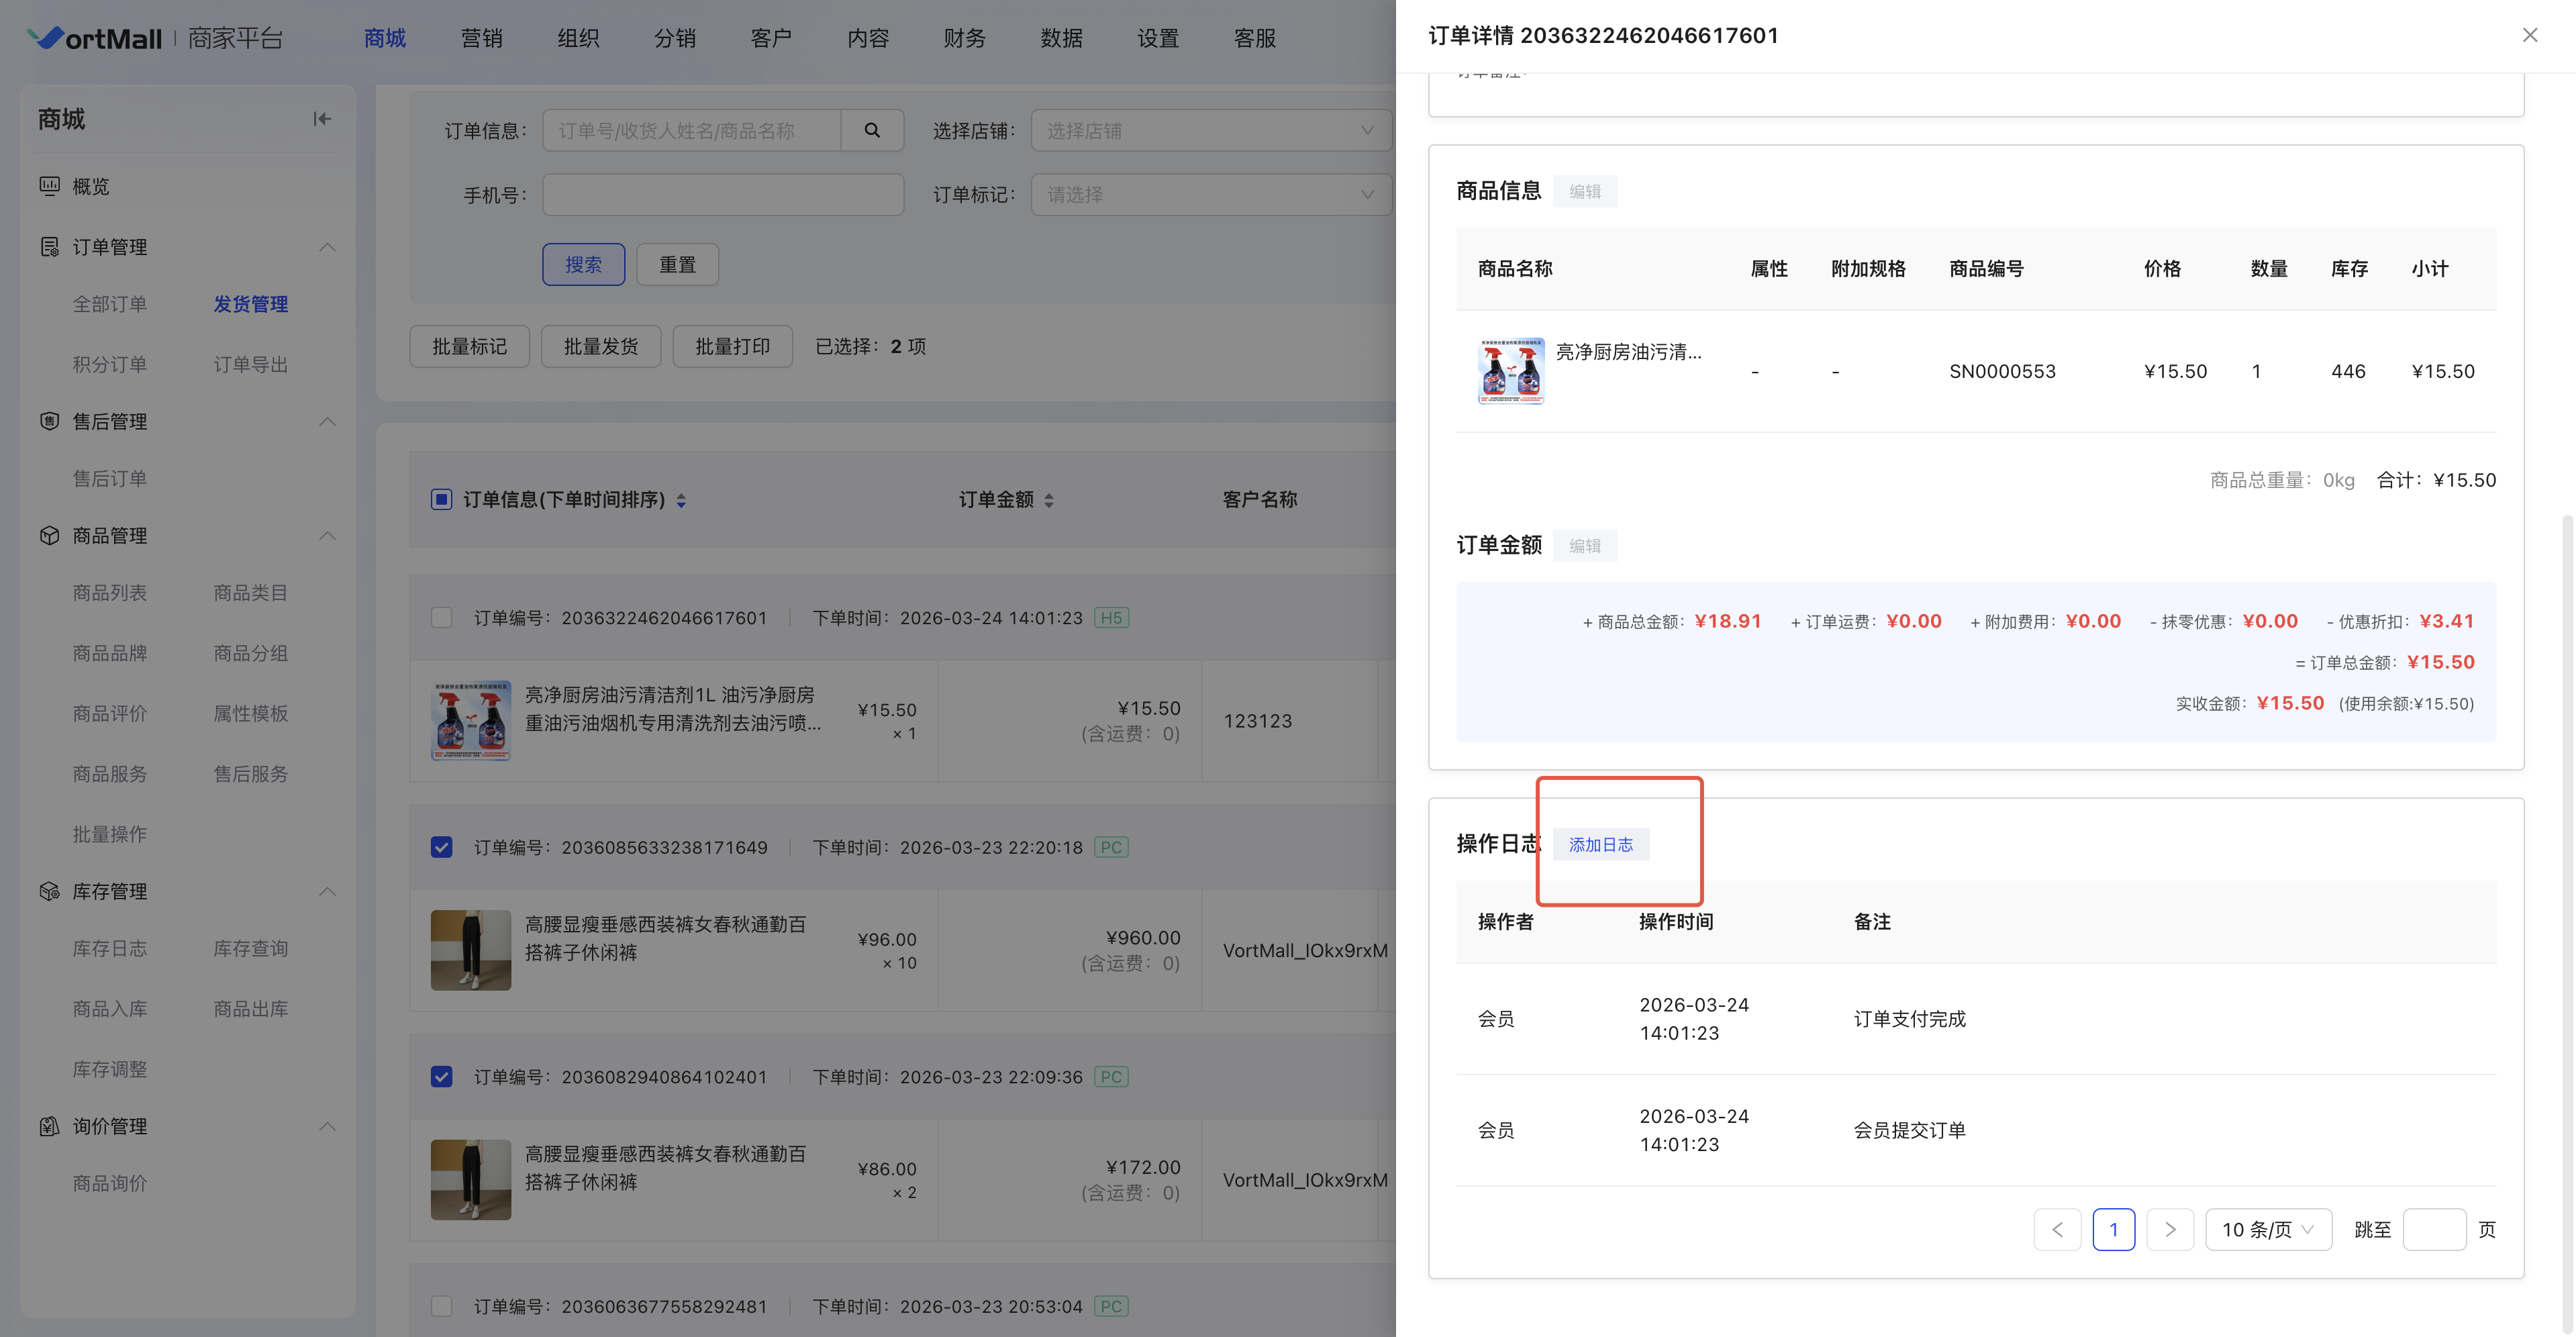Open the 财务 top menu
The height and width of the screenshot is (1337, 2576).
click(x=964, y=38)
